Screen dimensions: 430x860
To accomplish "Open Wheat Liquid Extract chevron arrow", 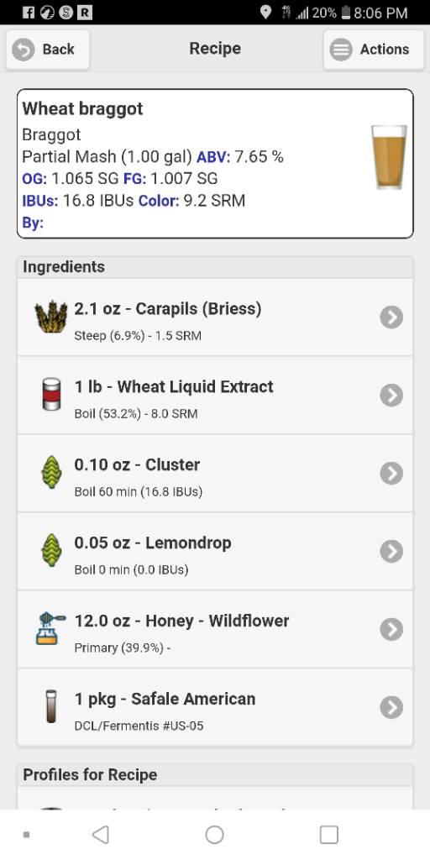I will point(391,395).
